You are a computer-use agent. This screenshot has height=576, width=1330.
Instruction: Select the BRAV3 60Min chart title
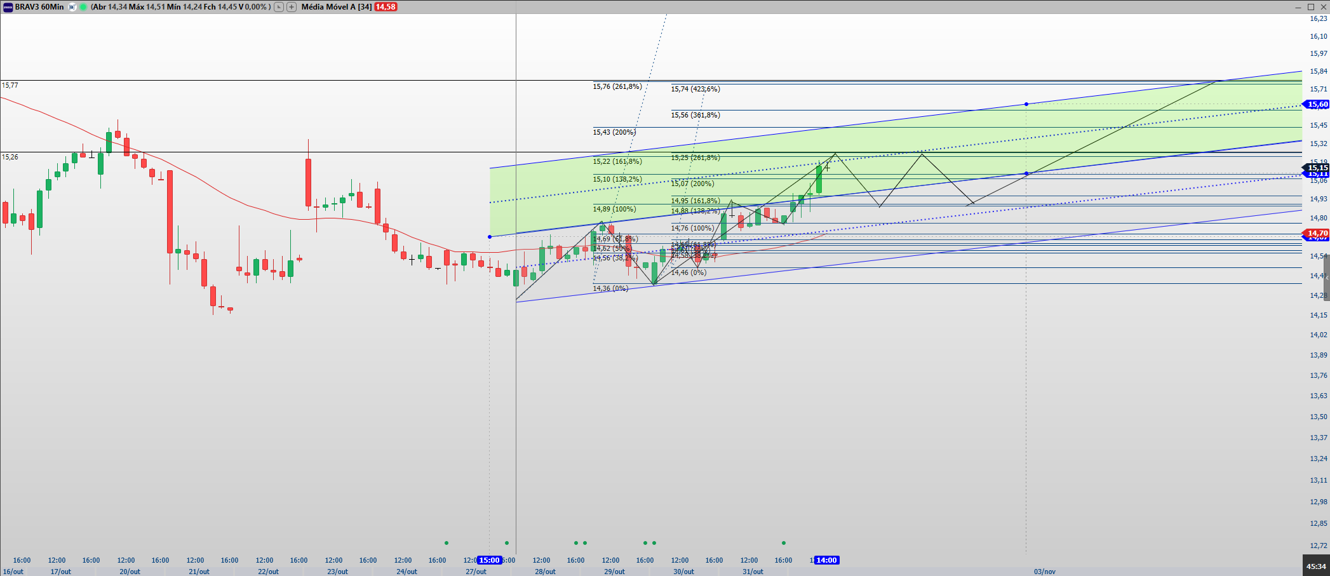pos(39,7)
